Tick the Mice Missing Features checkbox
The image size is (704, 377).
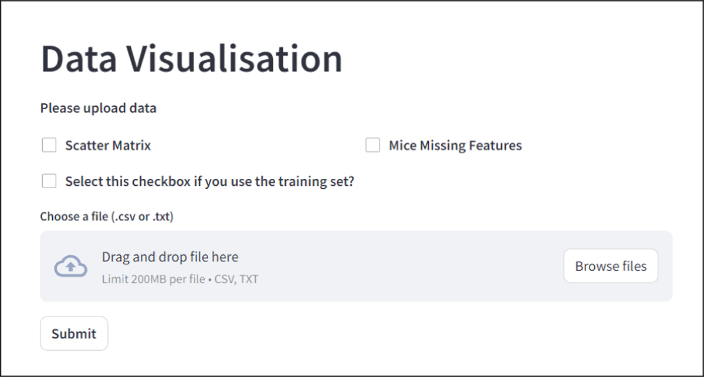(373, 145)
